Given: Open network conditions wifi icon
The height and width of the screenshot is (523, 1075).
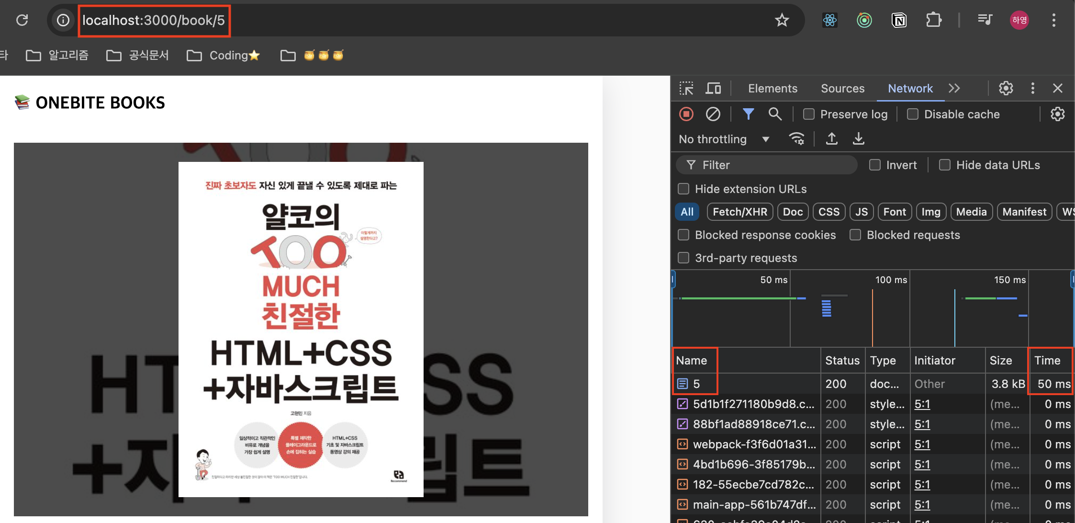Looking at the screenshot, I should click(x=796, y=139).
